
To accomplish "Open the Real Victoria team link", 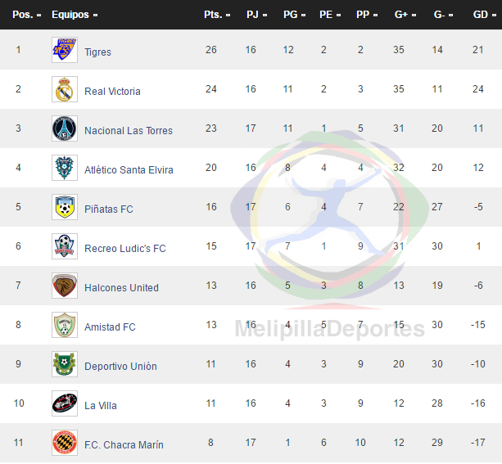I will (x=112, y=91).
